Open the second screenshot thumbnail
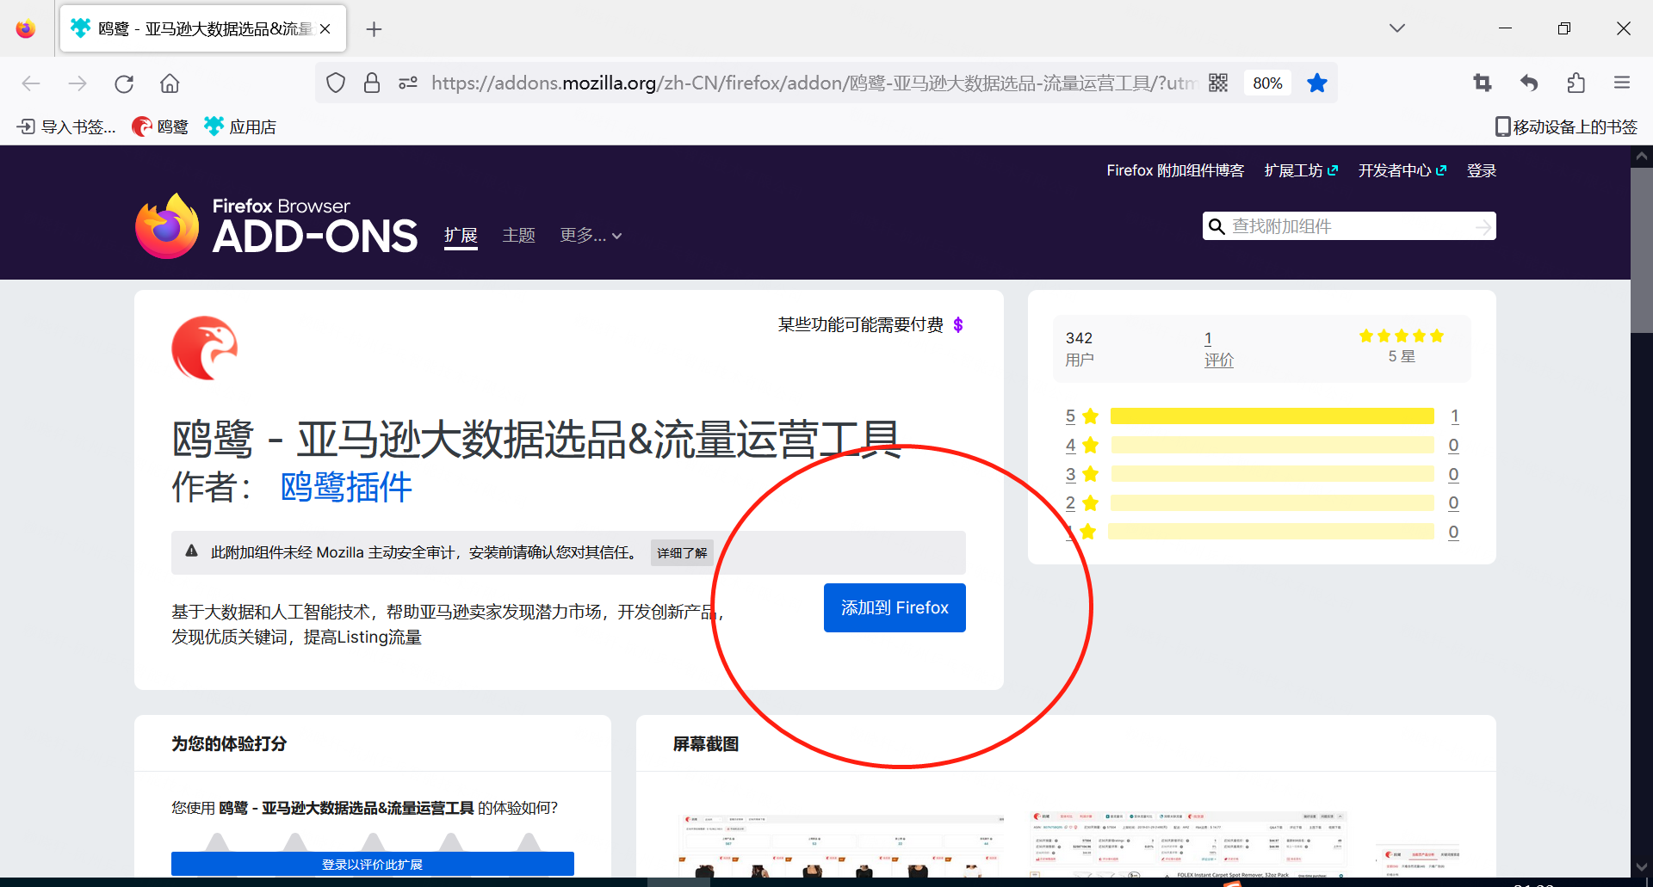The width and height of the screenshot is (1653, 887). pos(1187,844)
